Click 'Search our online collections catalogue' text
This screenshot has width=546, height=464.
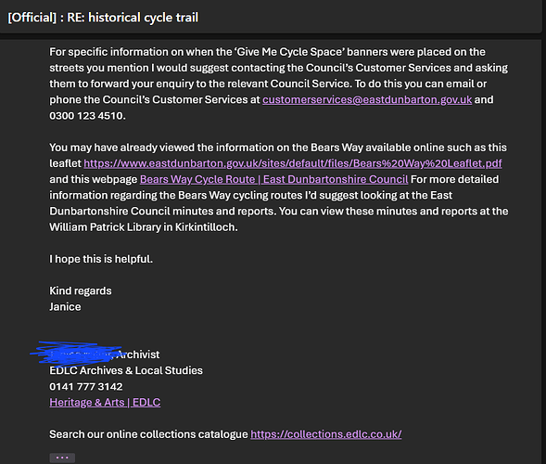click(x=148, y=434)
